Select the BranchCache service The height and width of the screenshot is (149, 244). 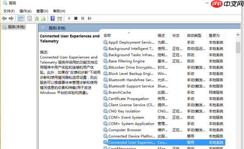[x=120, y=92]
